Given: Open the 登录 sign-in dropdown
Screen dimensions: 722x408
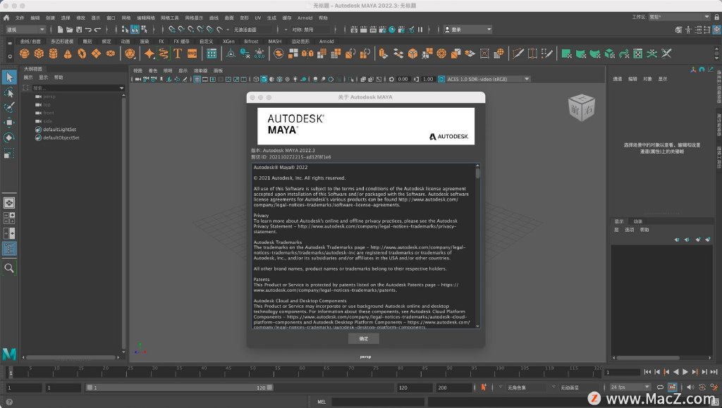Looking at the screenshot, I should [x=467, y=30].
